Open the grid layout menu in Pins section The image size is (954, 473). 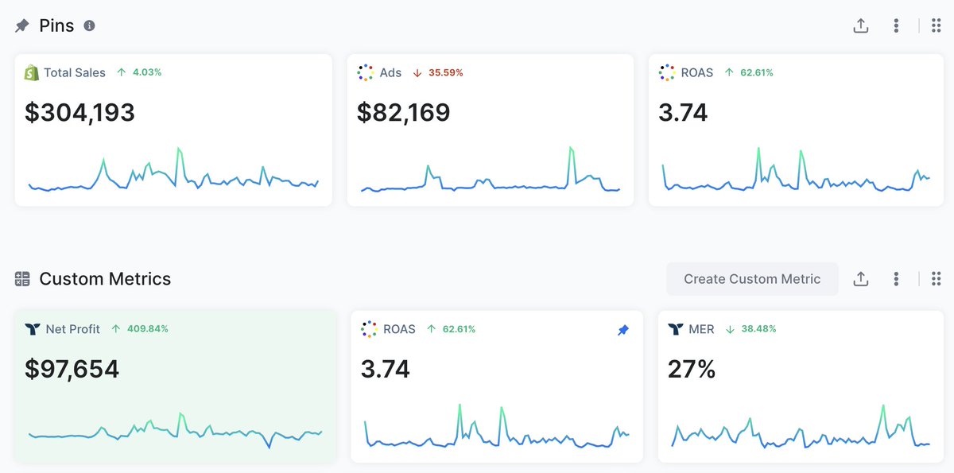point(935,25)
